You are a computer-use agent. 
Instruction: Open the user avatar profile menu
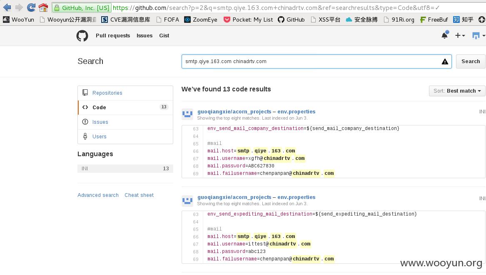point(478,36)
